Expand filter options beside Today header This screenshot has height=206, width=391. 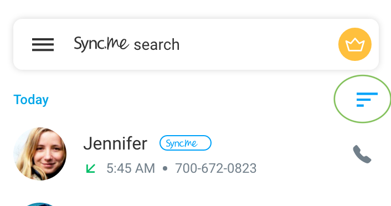367,100
